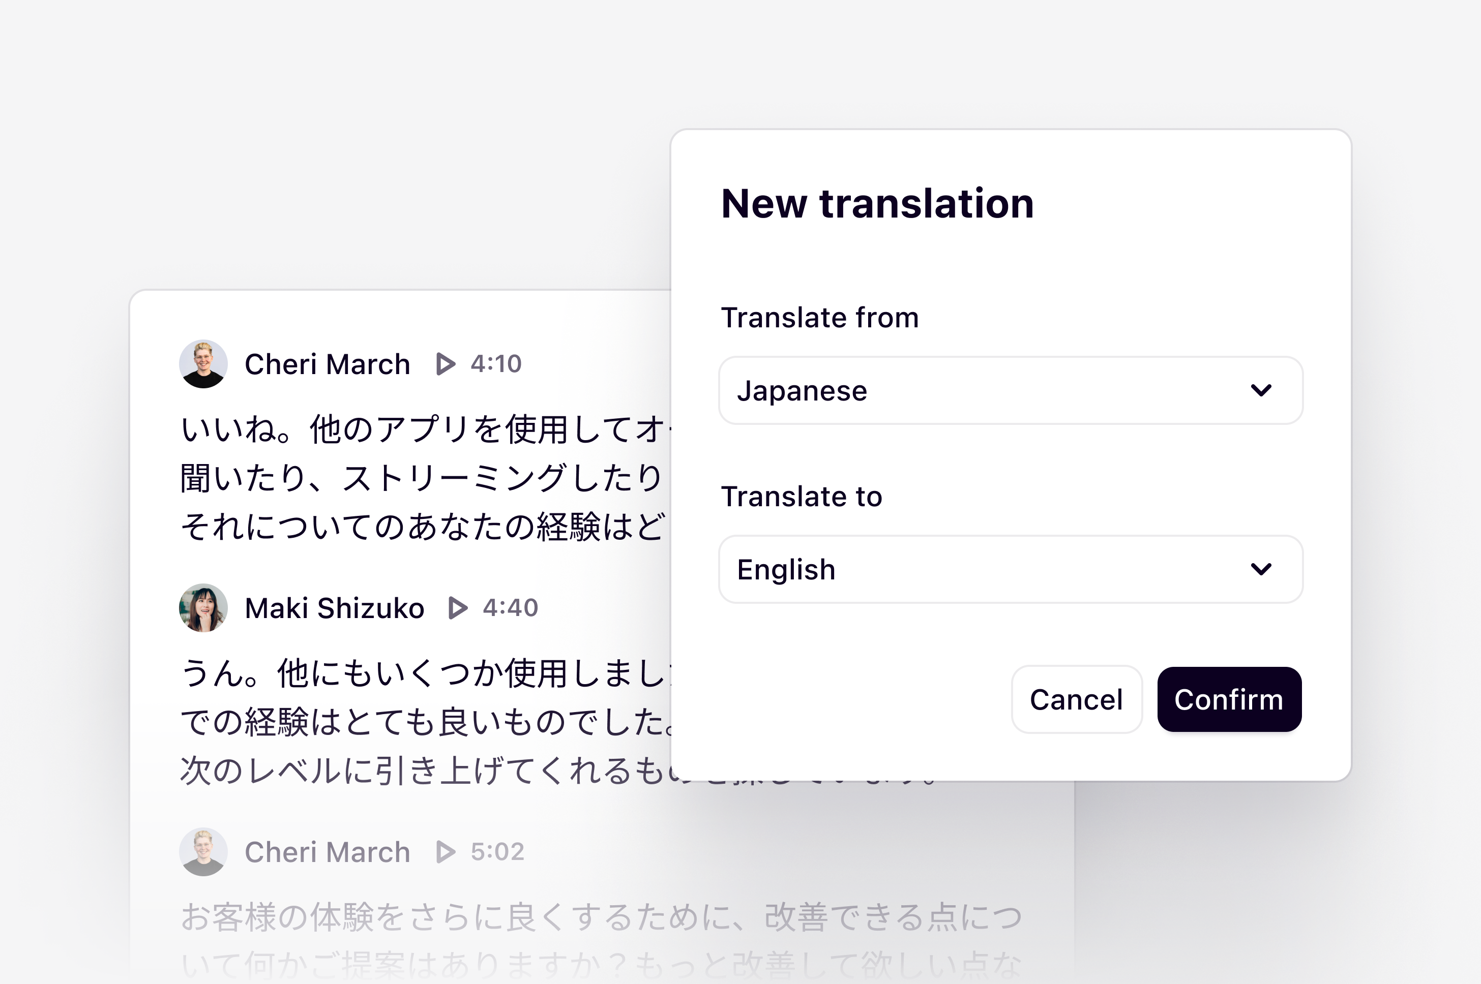
Task: Click Cheri March's avatar at 5:02
Action: pyautogui.click(x=203, y=852)
